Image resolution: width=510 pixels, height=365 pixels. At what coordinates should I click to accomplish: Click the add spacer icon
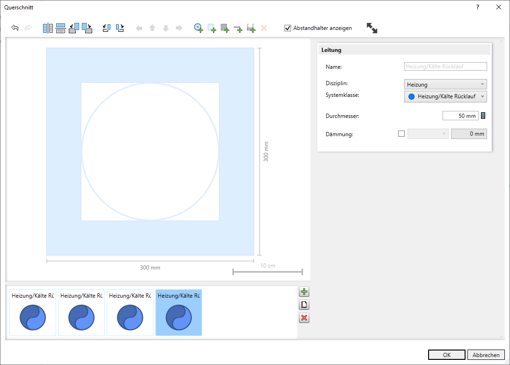pyautogui.click(x=239, y=29)
